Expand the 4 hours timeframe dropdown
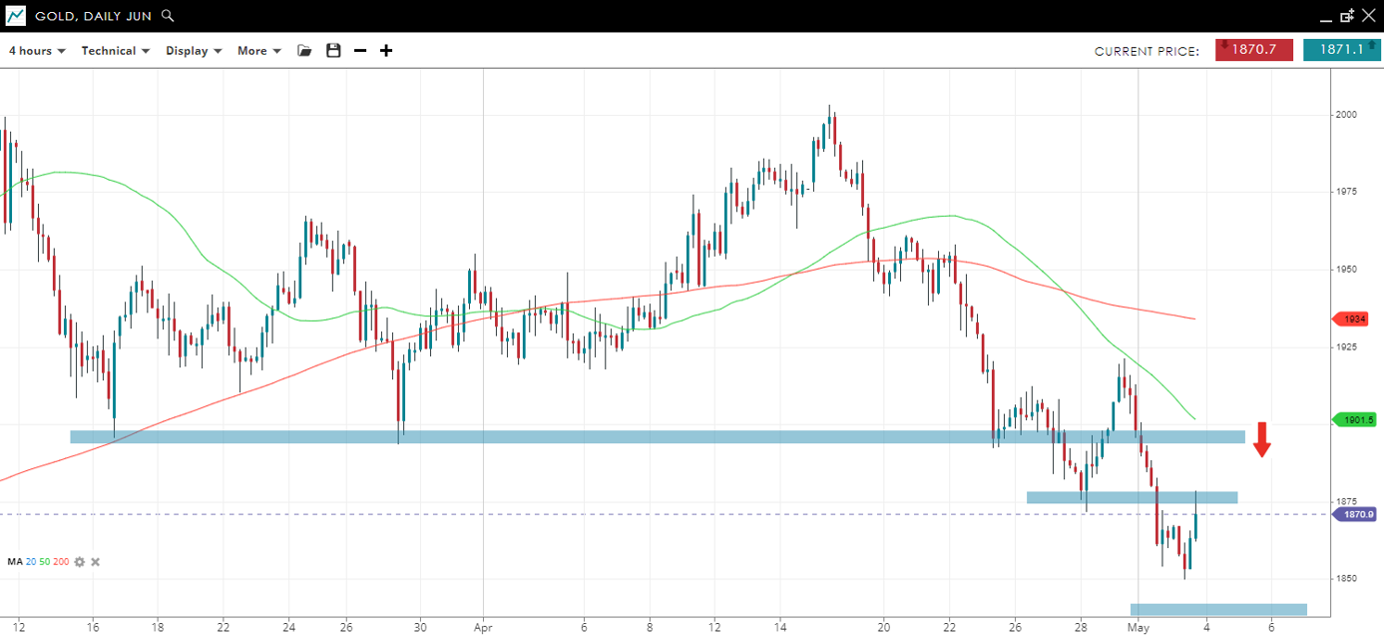The image size is (1384, 637). click(x=37, y=51)
